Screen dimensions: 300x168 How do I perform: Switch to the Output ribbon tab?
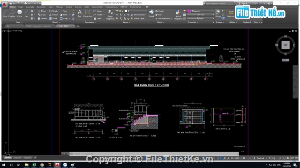(69, 7)
